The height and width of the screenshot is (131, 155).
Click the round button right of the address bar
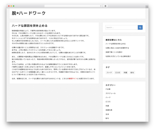coord(105,6)
